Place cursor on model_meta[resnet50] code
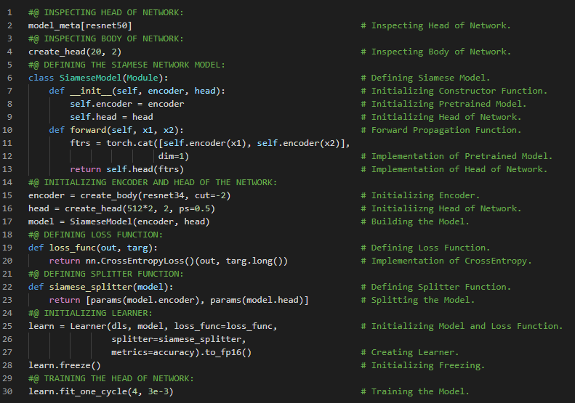 point(80,25)
